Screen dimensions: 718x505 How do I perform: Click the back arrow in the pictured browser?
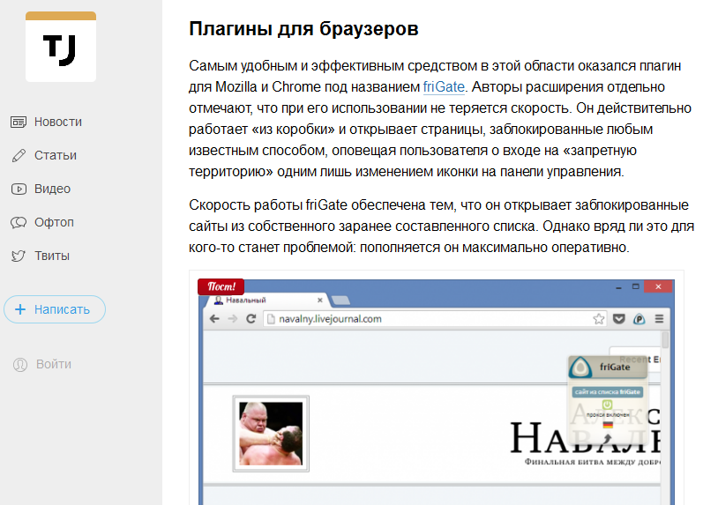(214, 319)
